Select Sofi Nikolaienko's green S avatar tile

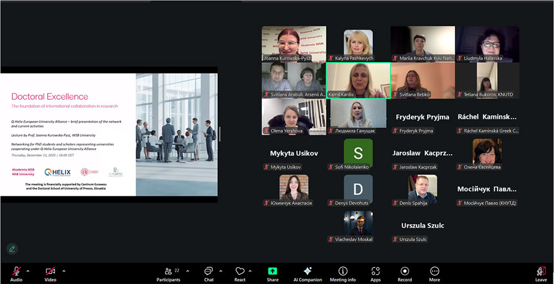(x=358, y=153)
